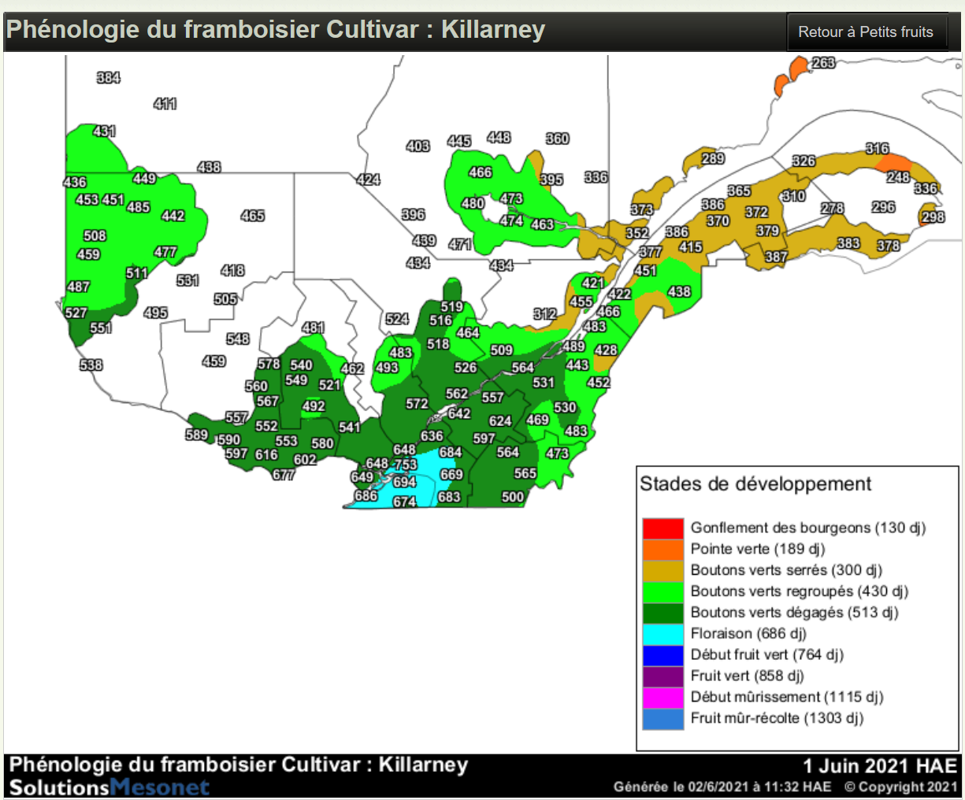965x800 pixels.
Task: Choose the blue Début fruit vert swatch
Action: click(663, 655)
